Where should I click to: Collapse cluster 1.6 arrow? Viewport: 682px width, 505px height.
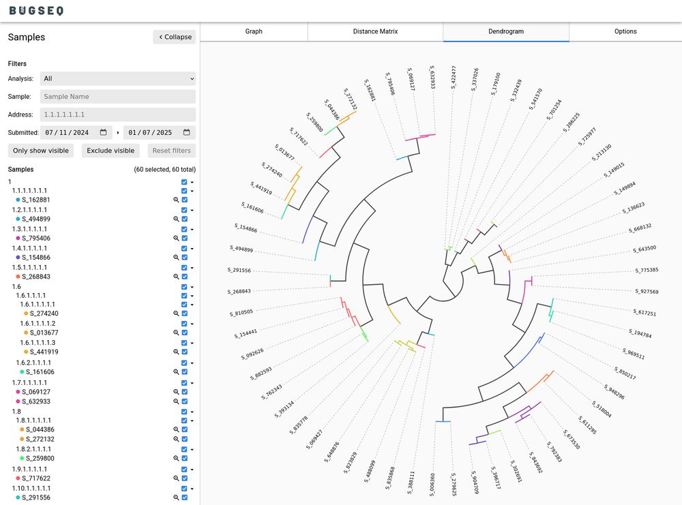point(192,288)
